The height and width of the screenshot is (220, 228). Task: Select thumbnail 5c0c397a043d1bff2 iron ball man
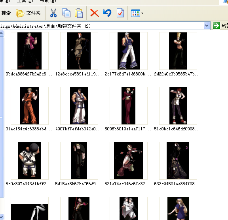pyautogui.click(x=30, y=161)
